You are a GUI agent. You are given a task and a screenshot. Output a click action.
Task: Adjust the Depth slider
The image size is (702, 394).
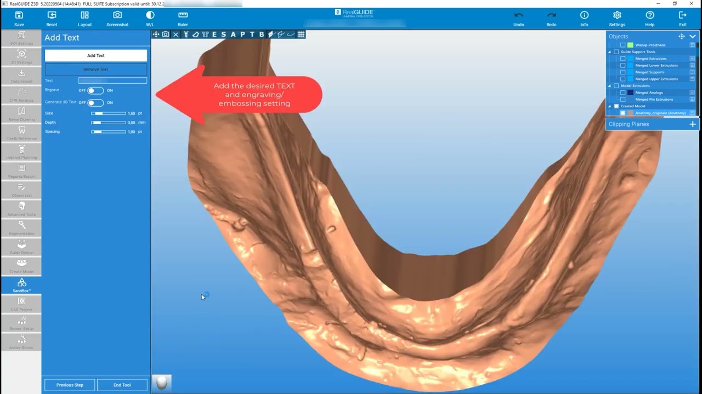(109, 123)
